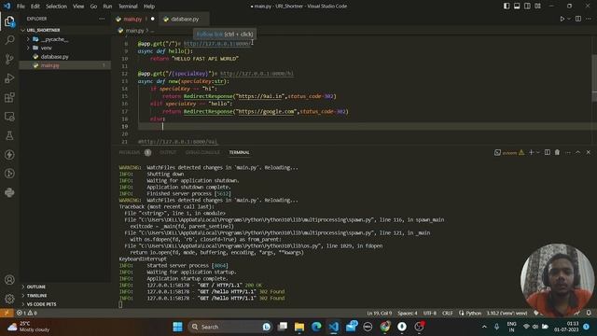
Task: Open Microsoft Edge from taskbar
Action: (x=316, y=327)
